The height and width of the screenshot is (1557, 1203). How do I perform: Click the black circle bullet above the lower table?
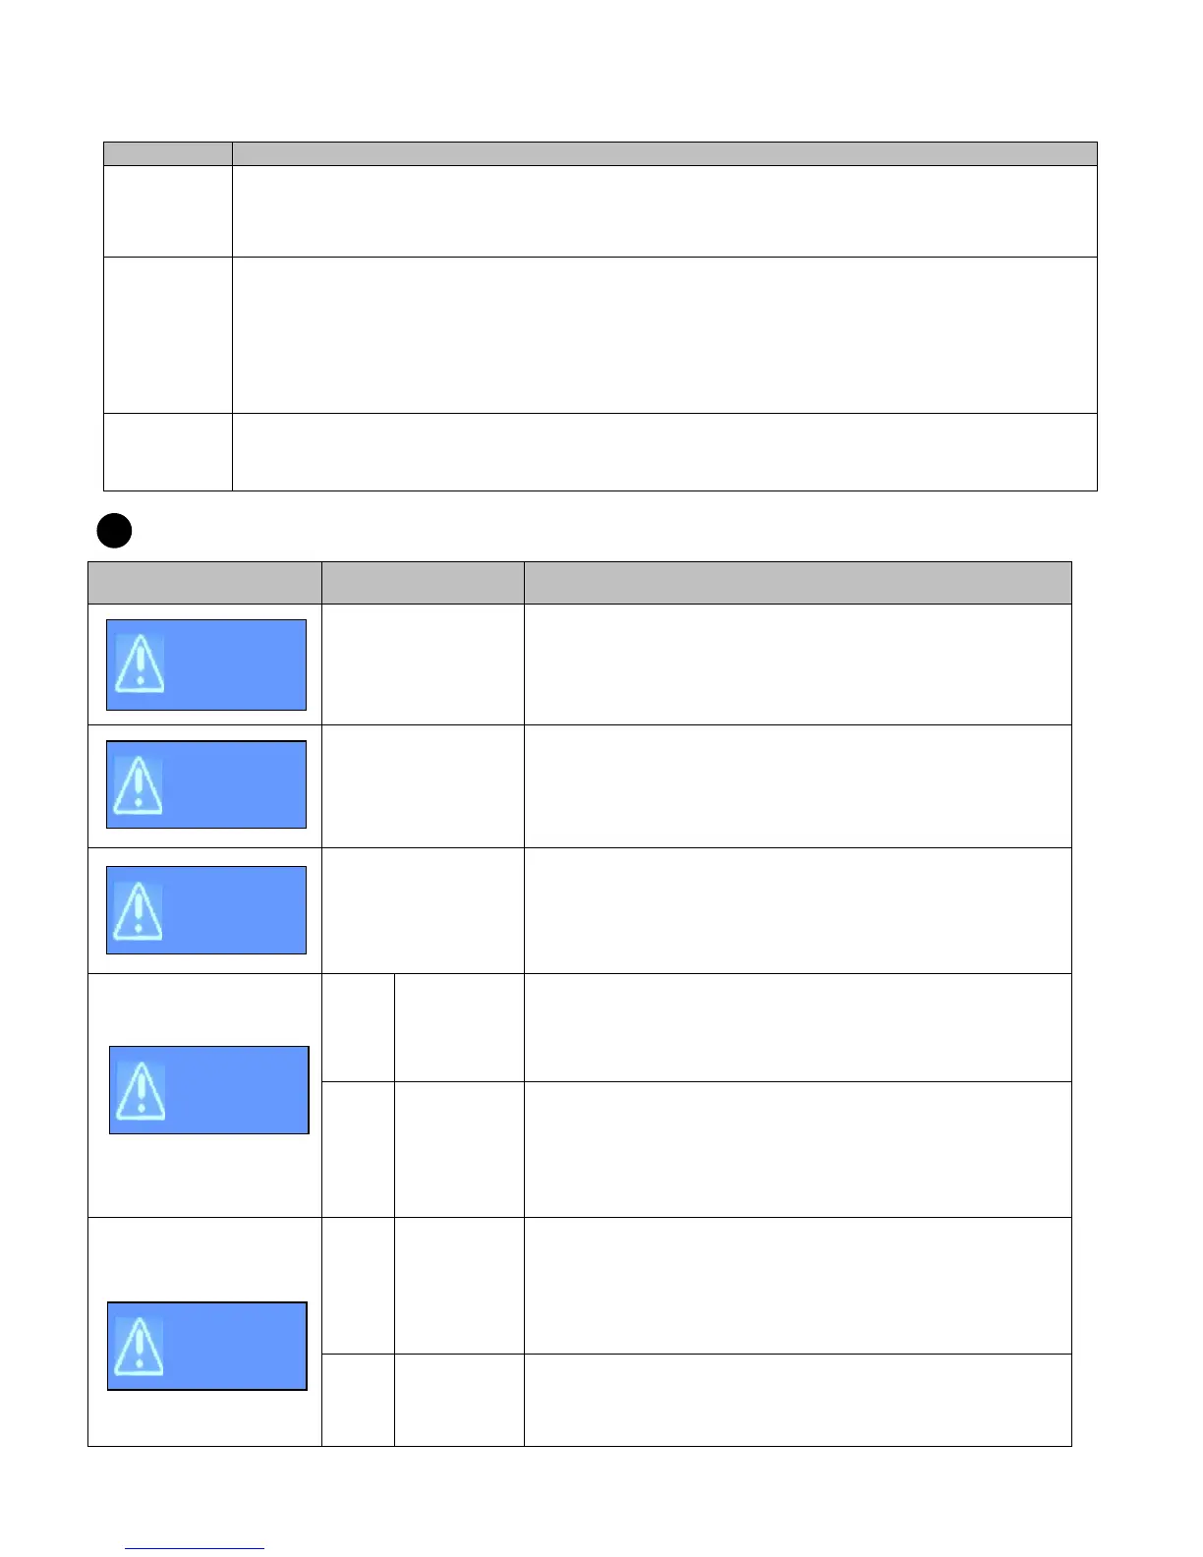point(114,532)
